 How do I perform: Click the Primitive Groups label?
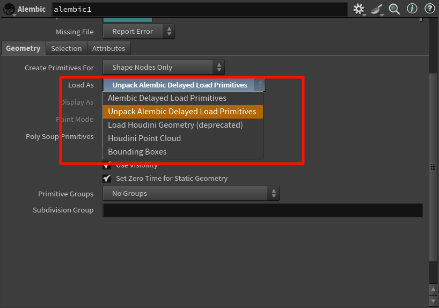[66, 194]
